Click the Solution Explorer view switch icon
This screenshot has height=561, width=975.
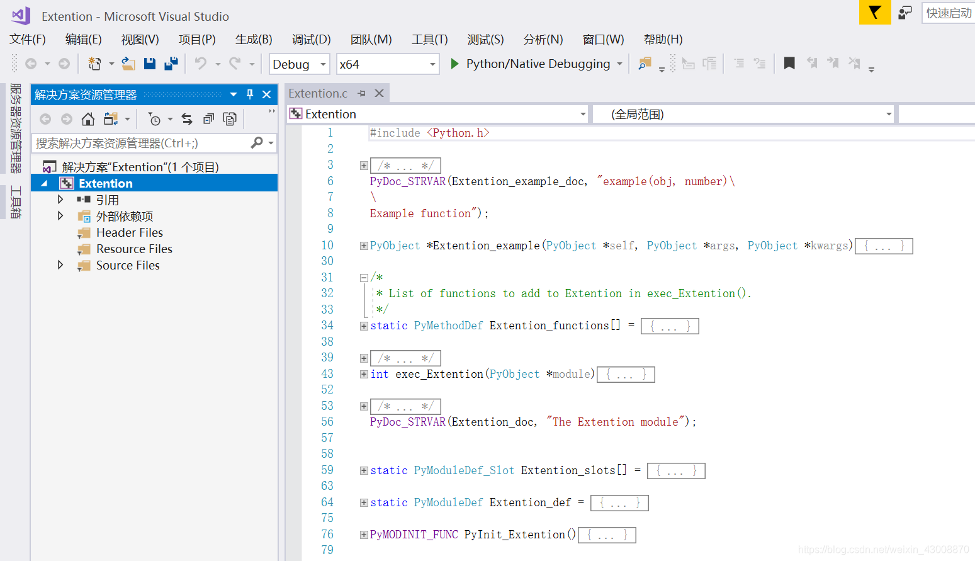click(x=111, y=119)
